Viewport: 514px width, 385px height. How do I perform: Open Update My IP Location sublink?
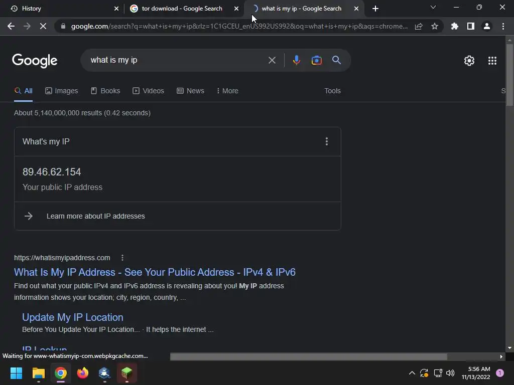[x=73, y=317]
